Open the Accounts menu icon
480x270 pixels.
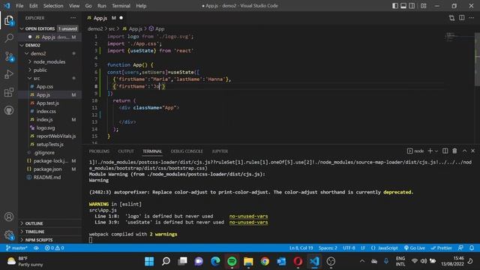click(x=9, y=217)
